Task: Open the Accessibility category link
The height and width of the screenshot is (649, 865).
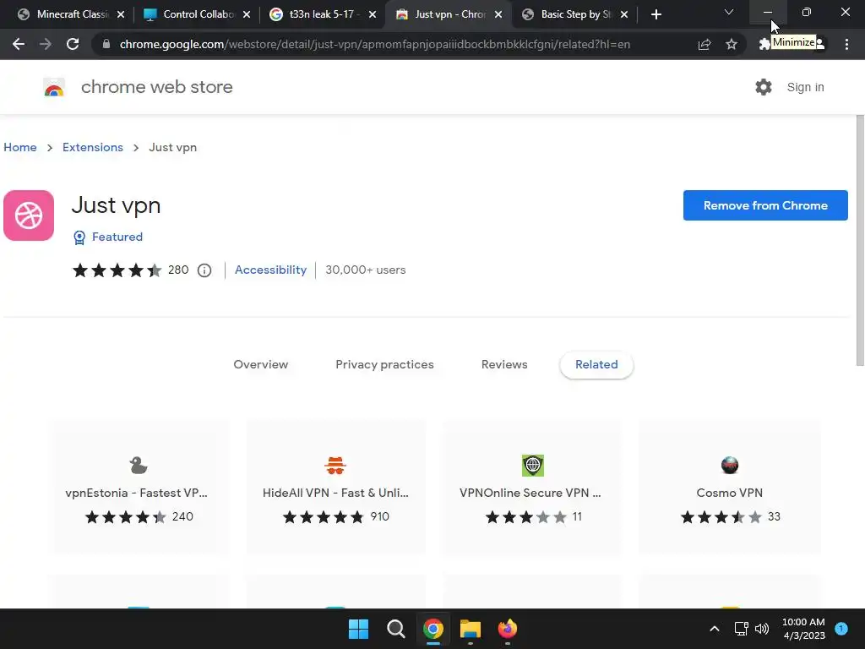Action: pos(270,270)
